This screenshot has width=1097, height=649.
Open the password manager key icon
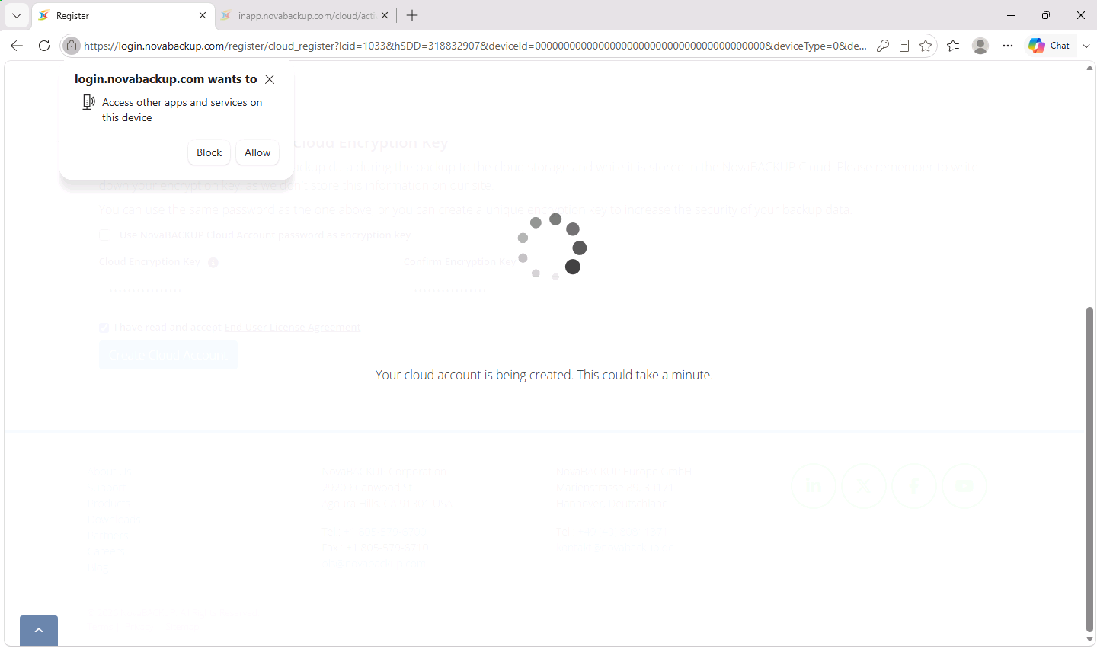click(x=883, y=46)
